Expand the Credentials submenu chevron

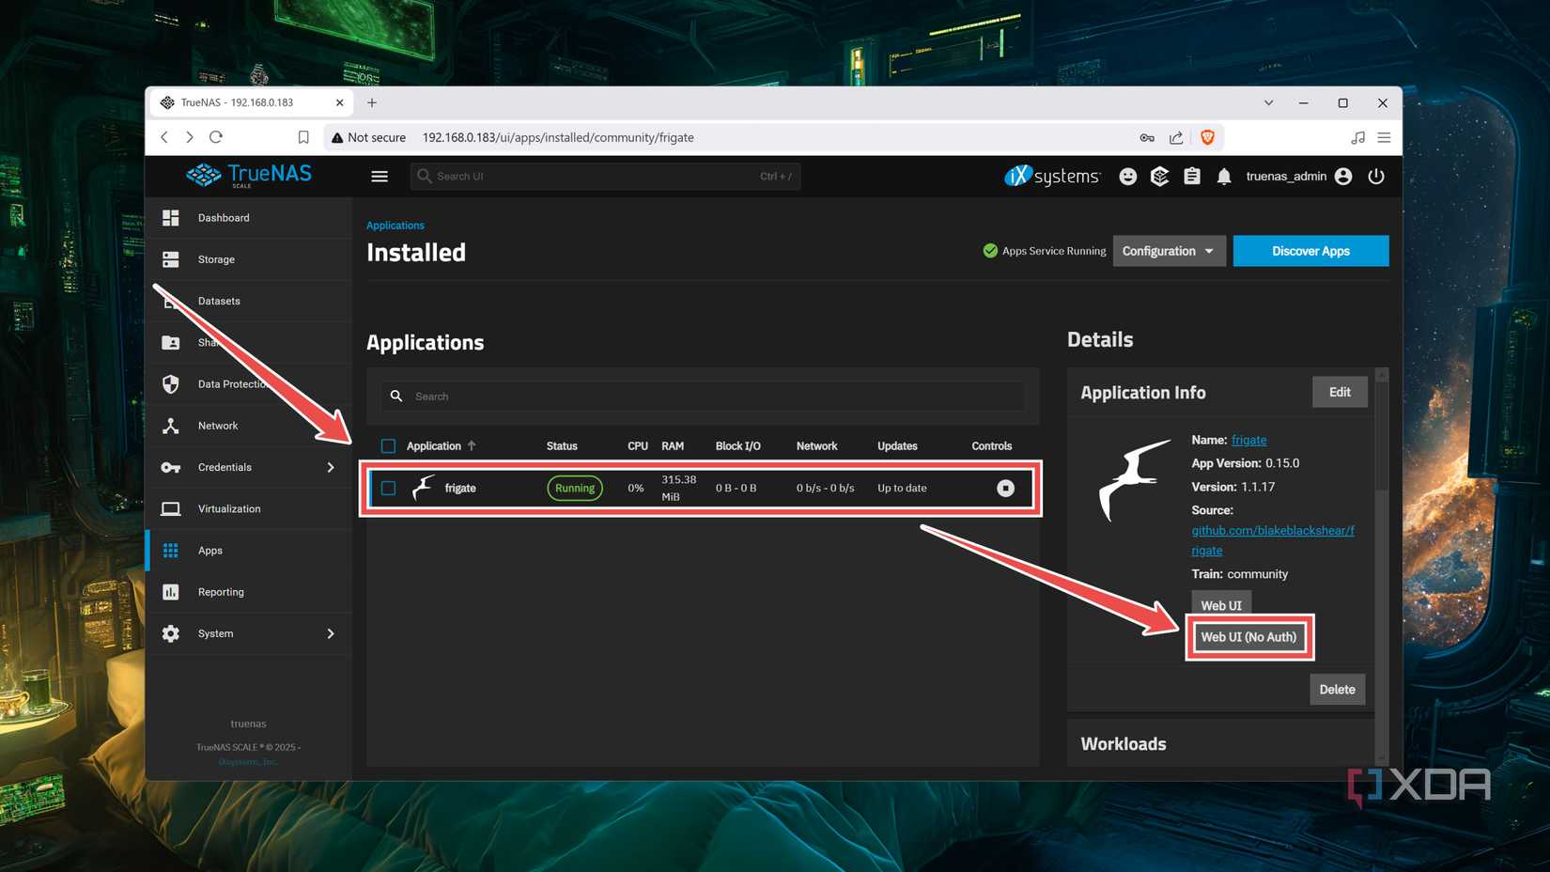[x=331, y=467]
